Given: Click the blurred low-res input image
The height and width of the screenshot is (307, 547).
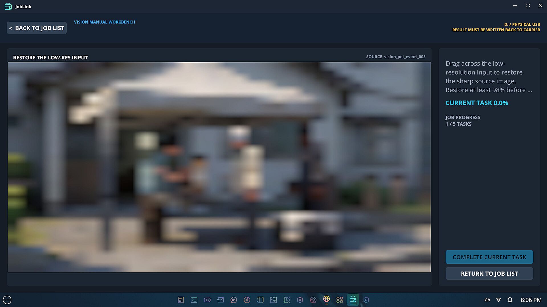Looking at the screenshot, I should click(219, 167).
